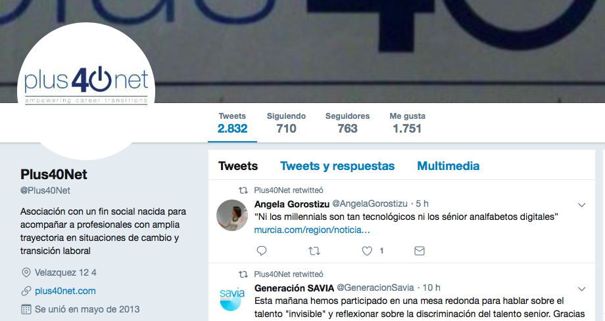
Task: Open the murcia.com/region/noticia link
Action: (x=312, y=230)
